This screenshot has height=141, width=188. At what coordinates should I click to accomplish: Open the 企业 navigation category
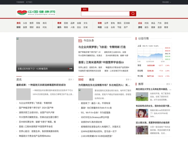(140, 23)
